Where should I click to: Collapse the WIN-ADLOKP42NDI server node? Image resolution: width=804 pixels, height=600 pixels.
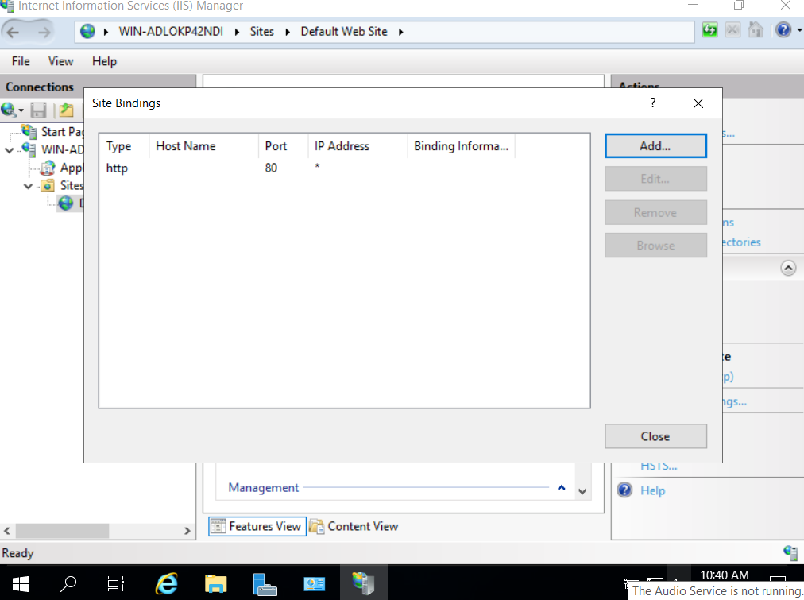pyautogui.click(x=10, y=149)
